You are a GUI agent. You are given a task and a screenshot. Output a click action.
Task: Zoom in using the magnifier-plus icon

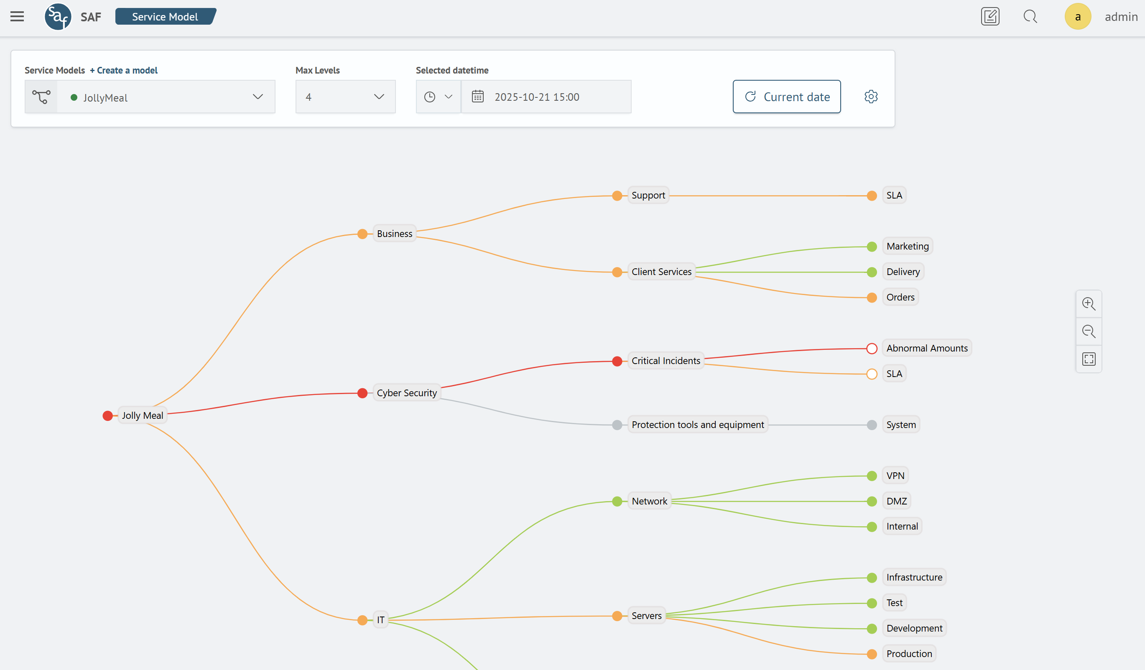click(1089, 304)
